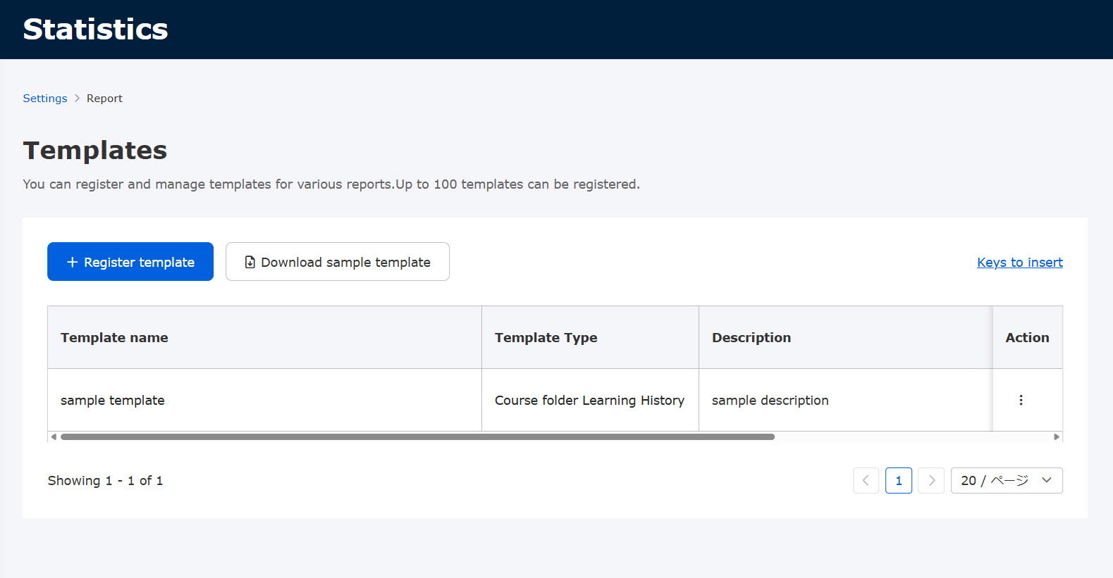Click the plus icon in Register template
1113x578 pixels.
pyautogui.click(x=72, y=262)
